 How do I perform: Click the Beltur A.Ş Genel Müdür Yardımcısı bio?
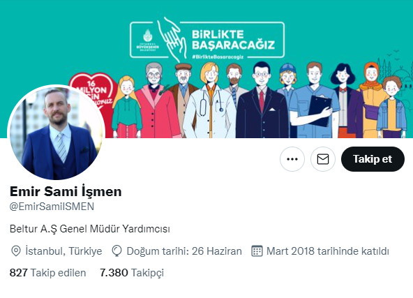tap(90, 229)
